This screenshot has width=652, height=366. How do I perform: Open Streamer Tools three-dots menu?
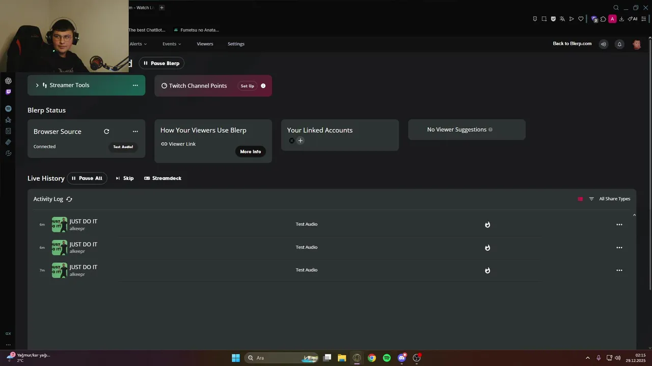[x=135, y=85]
